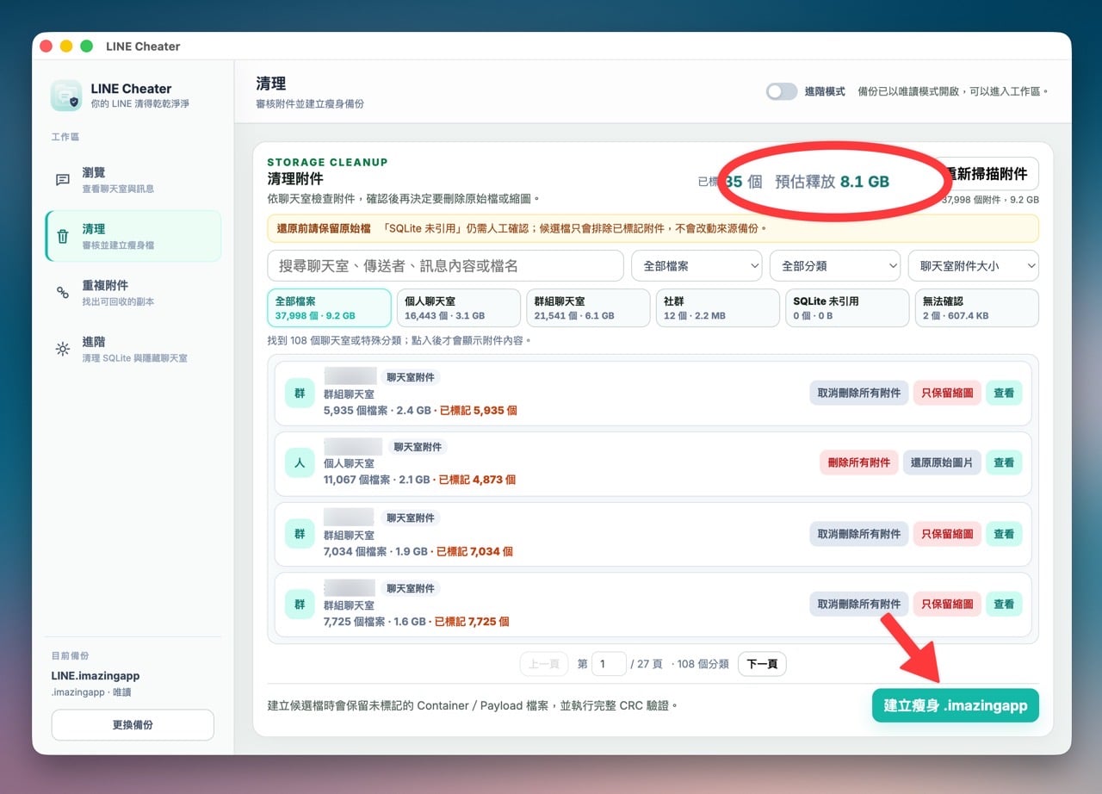Open 瀏覽 in the sidebar
Screen dimensions: 1102x794
pyautogui.click(x=133, y=180)
